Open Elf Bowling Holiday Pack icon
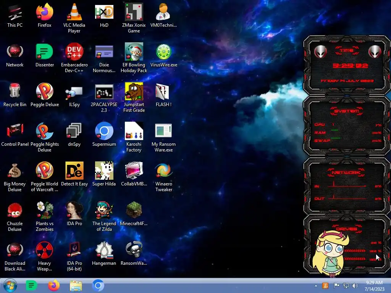The width and height of the screenshot is (391, 293). 134,52
